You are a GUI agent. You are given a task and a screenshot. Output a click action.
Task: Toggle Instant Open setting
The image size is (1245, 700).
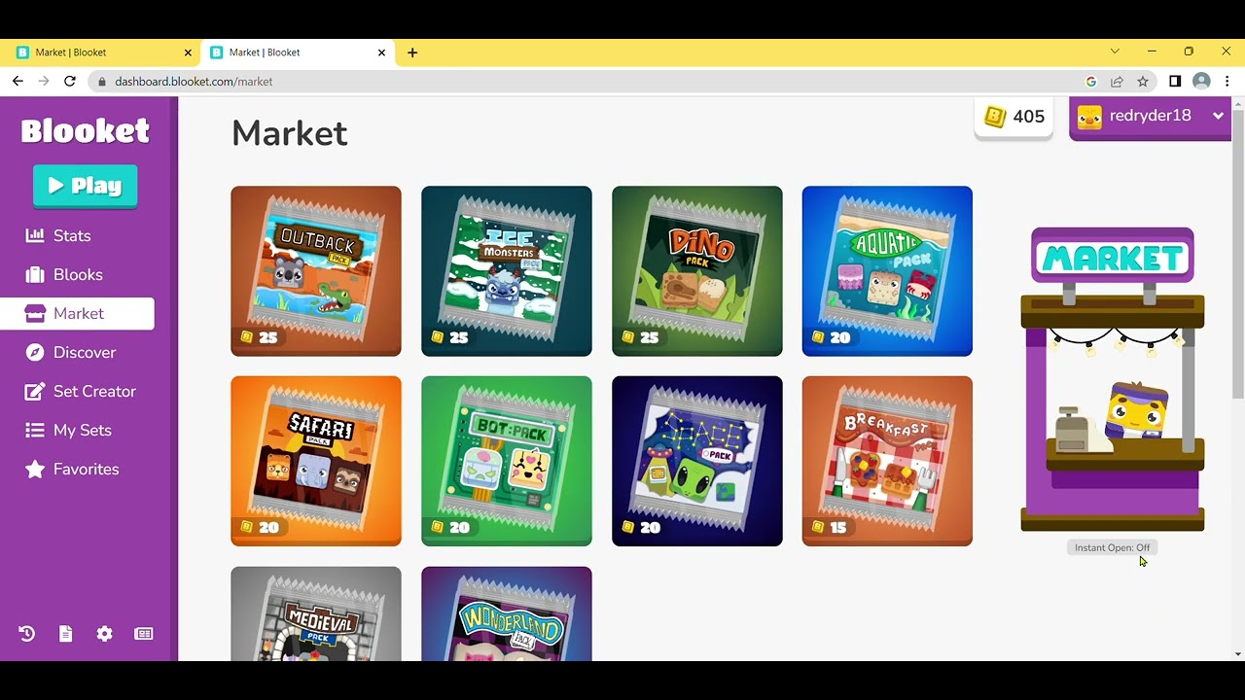[x=1112, y=547]
